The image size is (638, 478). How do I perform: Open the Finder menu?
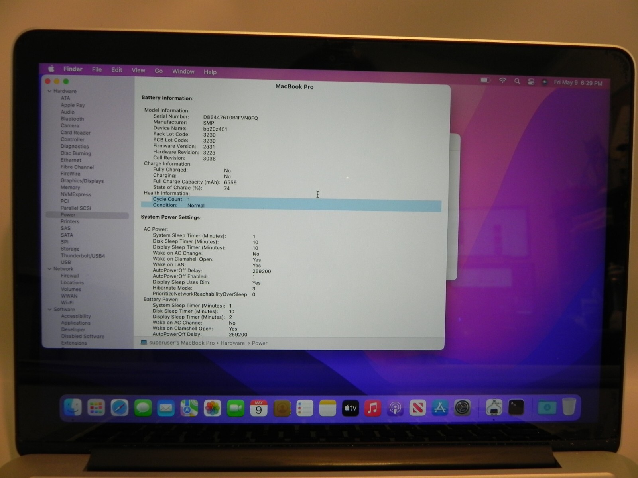coord(73,69)
